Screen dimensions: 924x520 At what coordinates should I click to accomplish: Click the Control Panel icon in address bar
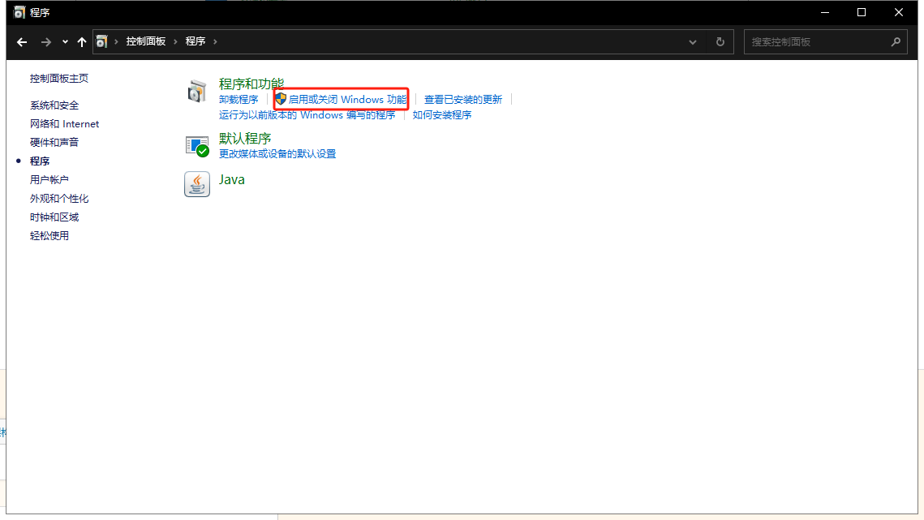pyautogui.click(x=102, y=42)
